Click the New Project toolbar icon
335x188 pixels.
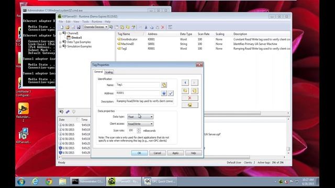click(x=62, y=27)
